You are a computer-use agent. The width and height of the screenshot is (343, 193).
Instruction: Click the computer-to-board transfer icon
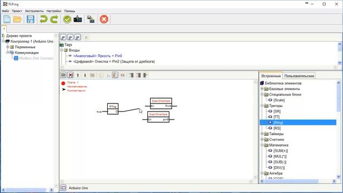click(91, 19)
